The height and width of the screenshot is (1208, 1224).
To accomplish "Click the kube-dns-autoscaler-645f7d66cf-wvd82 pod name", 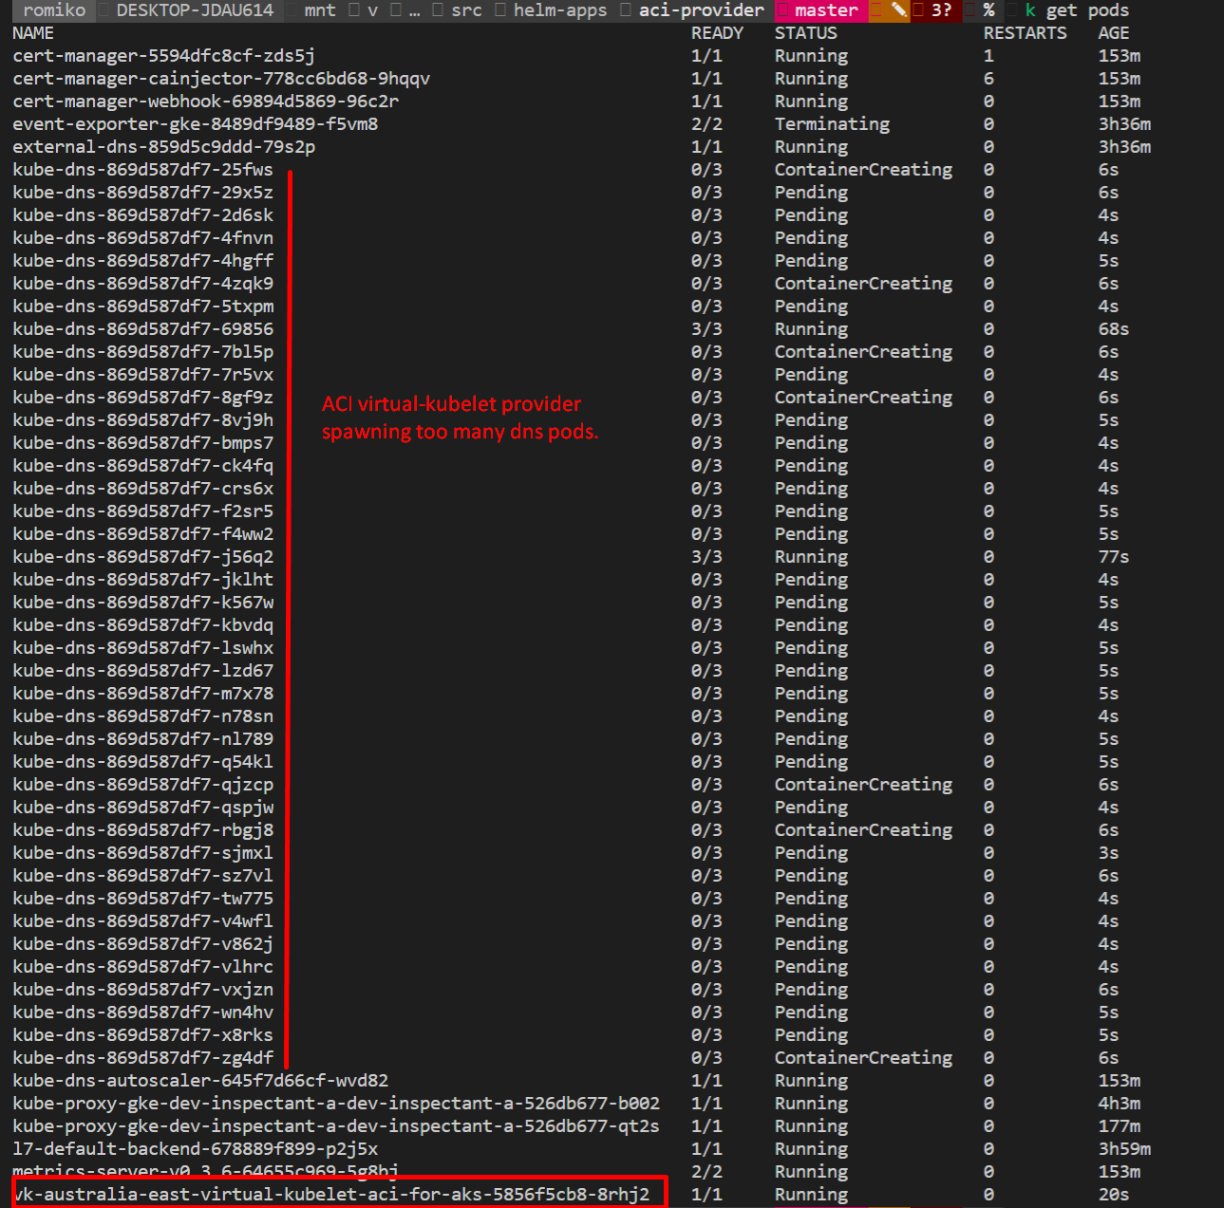I will 200,1080.
